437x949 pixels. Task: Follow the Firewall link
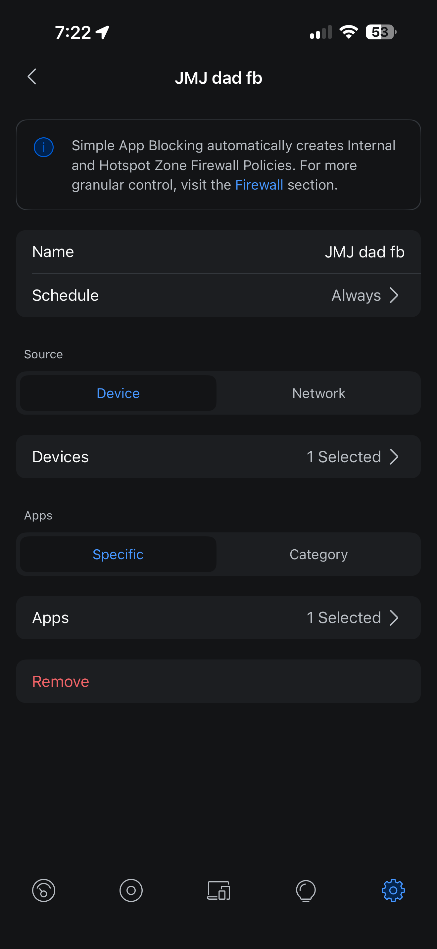coord(259,185)
